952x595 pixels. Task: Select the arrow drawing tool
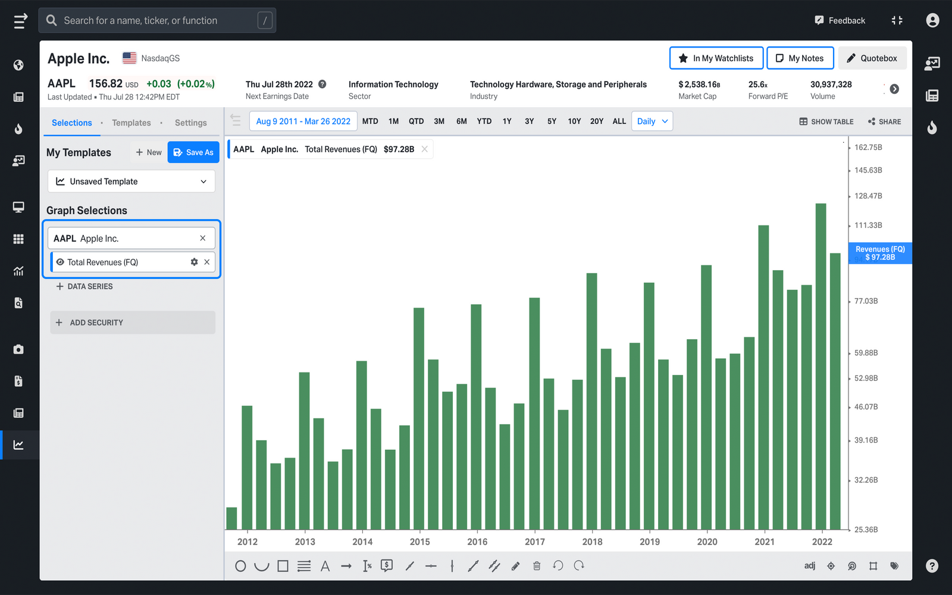pyautogui.click(x=346, y=566)
